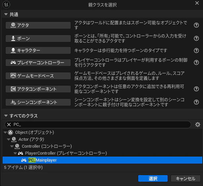Open help for アクタコンポーネント class
Image resolution: width=203 pixels, height=186 pixels.
[x=196, y=89]
